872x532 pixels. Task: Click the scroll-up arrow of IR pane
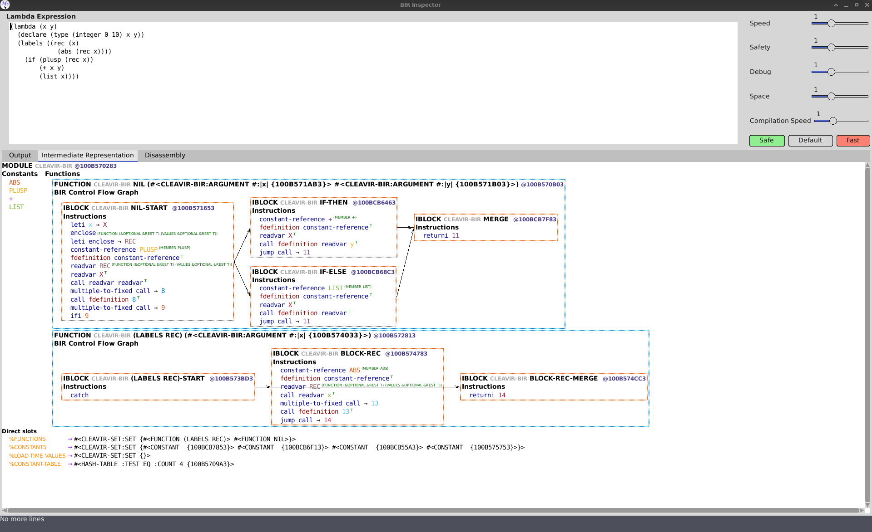coord(867,165)
